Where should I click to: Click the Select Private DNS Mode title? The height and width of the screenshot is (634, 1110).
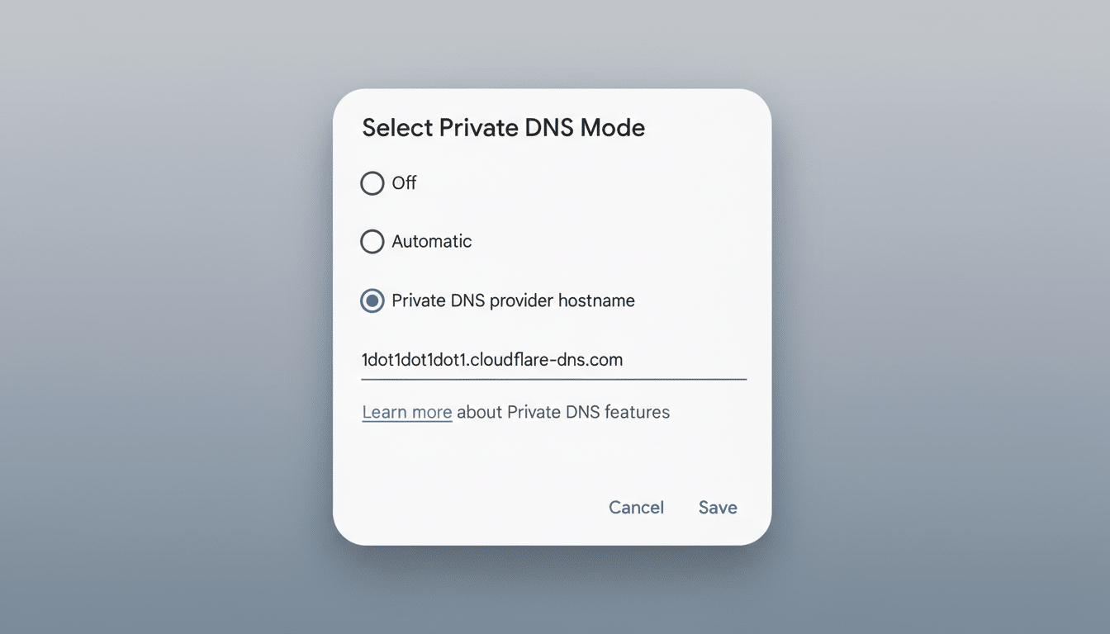coord(503,128)
